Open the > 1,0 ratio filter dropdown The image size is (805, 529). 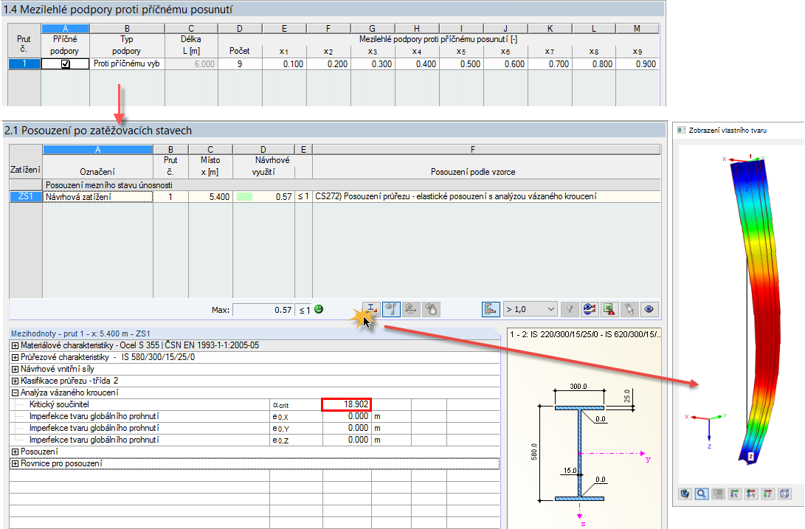click(x=531, y=309)
